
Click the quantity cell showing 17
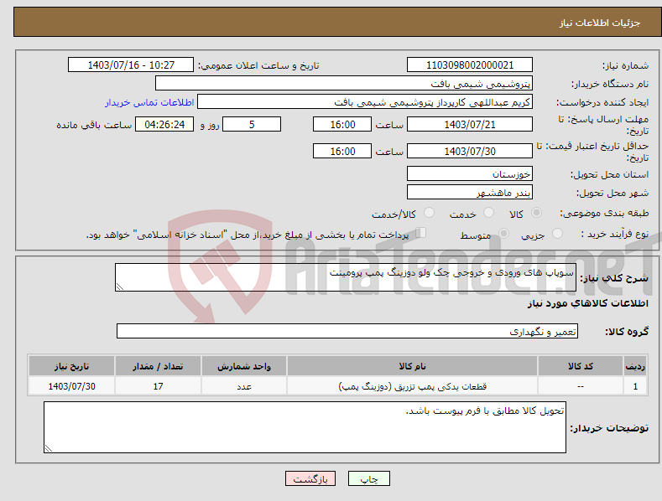[158, 386]
